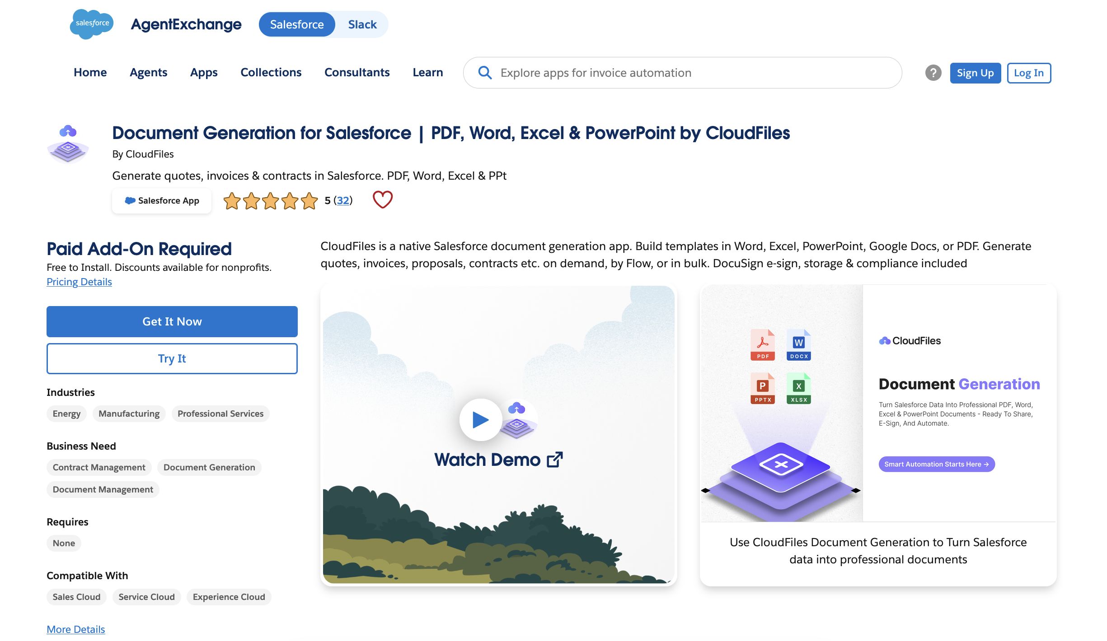Focus the Explore apps search field
This screenshot has width=1107, height=641.
click(682, 73)
